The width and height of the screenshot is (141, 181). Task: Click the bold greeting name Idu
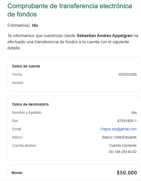(x=35, y=25)
